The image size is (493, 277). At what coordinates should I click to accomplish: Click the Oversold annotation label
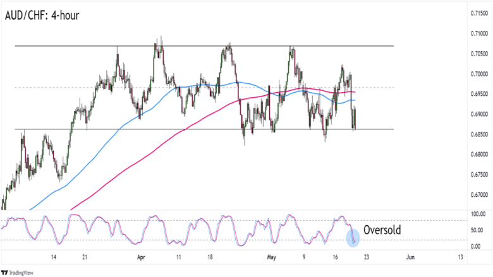click(382, 230)
